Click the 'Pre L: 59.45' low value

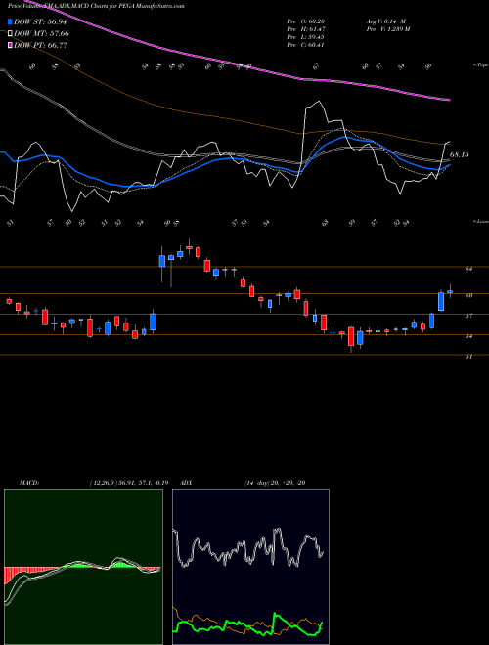(306, 37)
